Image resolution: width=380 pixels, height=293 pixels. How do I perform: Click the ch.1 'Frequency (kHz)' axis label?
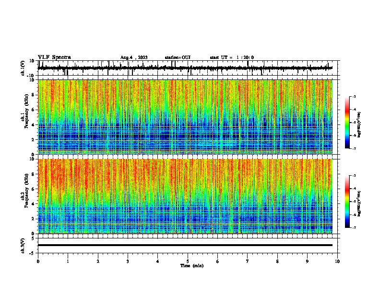[x=26, y=111]
